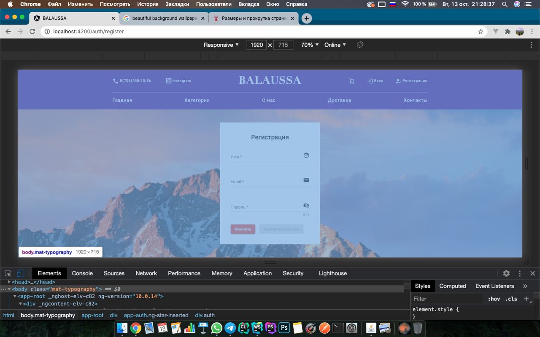Image resolution: width=540 pixels, height=337 pixels.
Task: Switch to the Computed styles tab
Action: click(453, 286)
